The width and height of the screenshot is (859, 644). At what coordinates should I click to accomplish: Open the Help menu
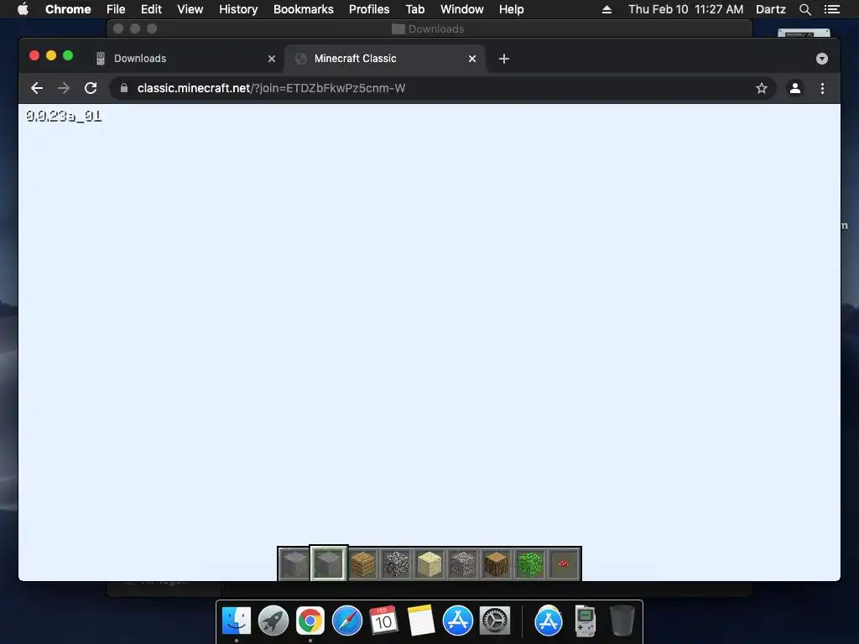click(x=511, y=9)
